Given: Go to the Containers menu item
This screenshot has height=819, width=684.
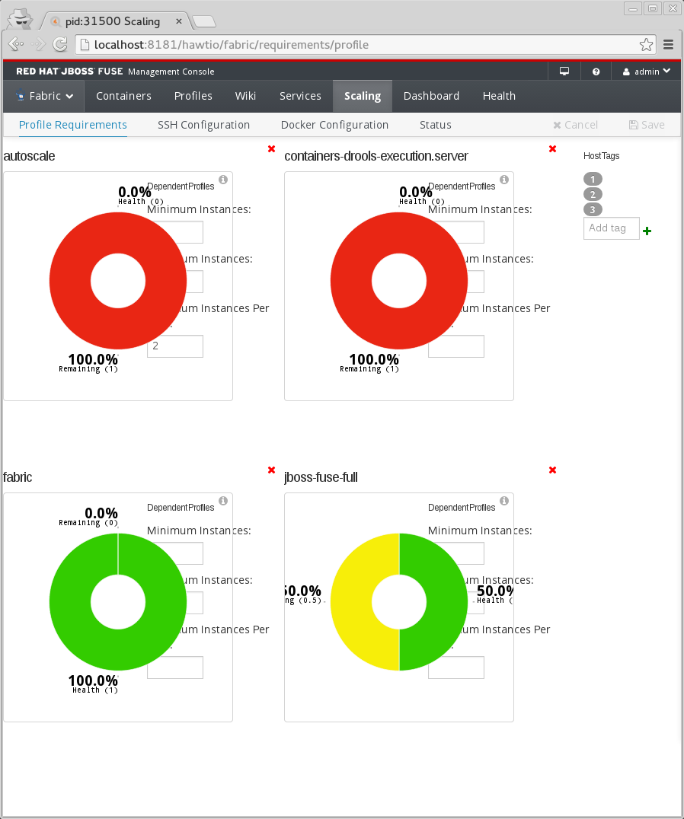Looking at the screenshot, I should [x=124, y=96].
